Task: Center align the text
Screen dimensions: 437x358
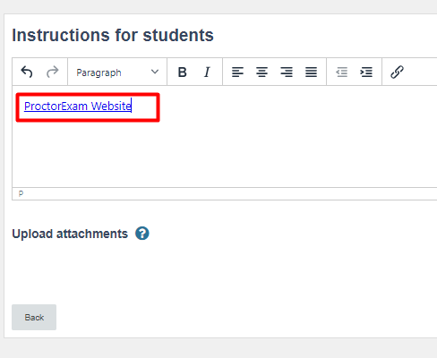Action: (261, 72)
